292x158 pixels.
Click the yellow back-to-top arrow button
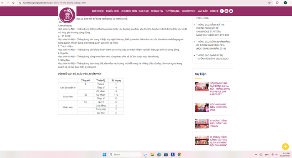pos(285,146)
